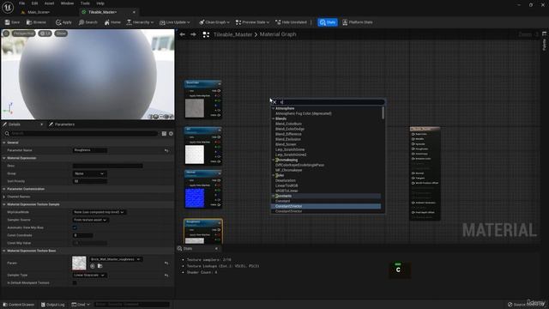Choose Constant2Vector in the node list
The image size is (549, 309).
pyautogui.click(x=289, y=206)
